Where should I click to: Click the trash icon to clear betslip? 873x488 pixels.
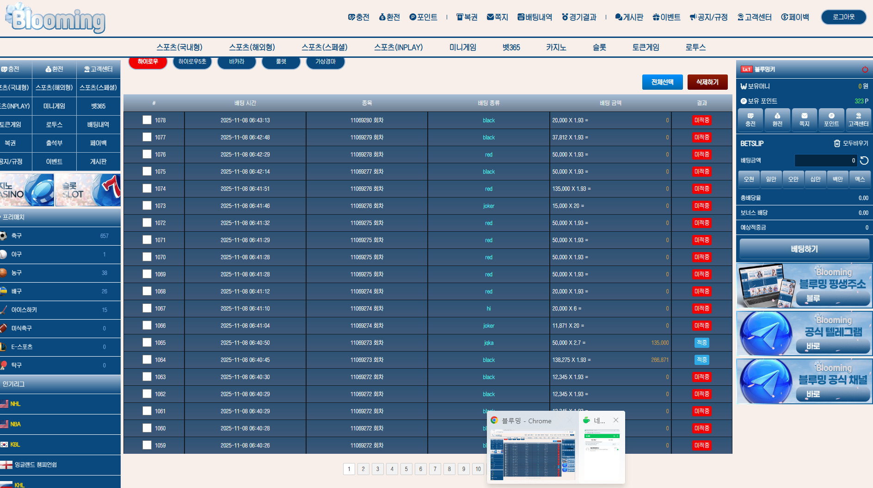pos(836,143)
